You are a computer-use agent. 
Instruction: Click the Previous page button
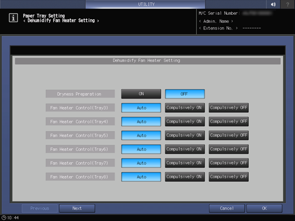(39, 208)
